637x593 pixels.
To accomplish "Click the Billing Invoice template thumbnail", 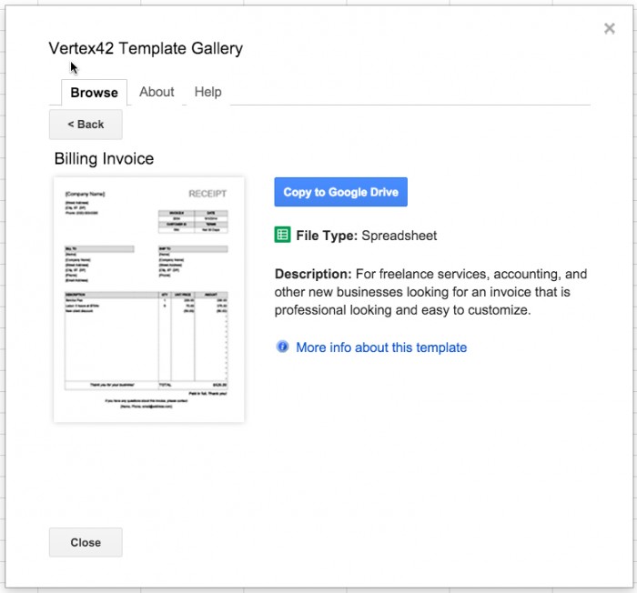I will click(x=149, y=300).
